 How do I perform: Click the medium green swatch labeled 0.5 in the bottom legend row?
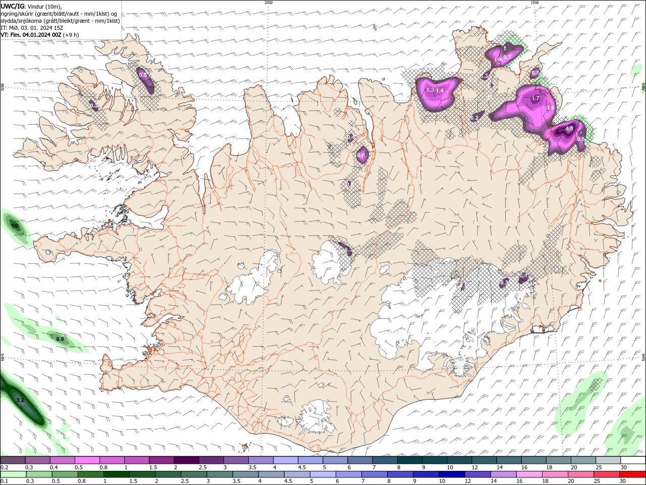(65, 474)
